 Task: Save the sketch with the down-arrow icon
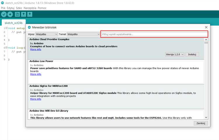click(30, 14)
